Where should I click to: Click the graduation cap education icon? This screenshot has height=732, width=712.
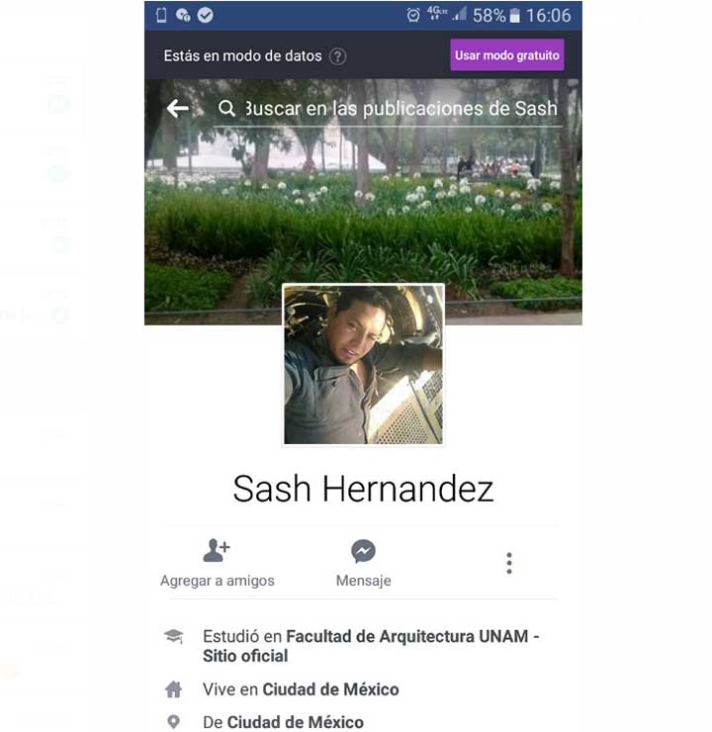coord(174,636)
